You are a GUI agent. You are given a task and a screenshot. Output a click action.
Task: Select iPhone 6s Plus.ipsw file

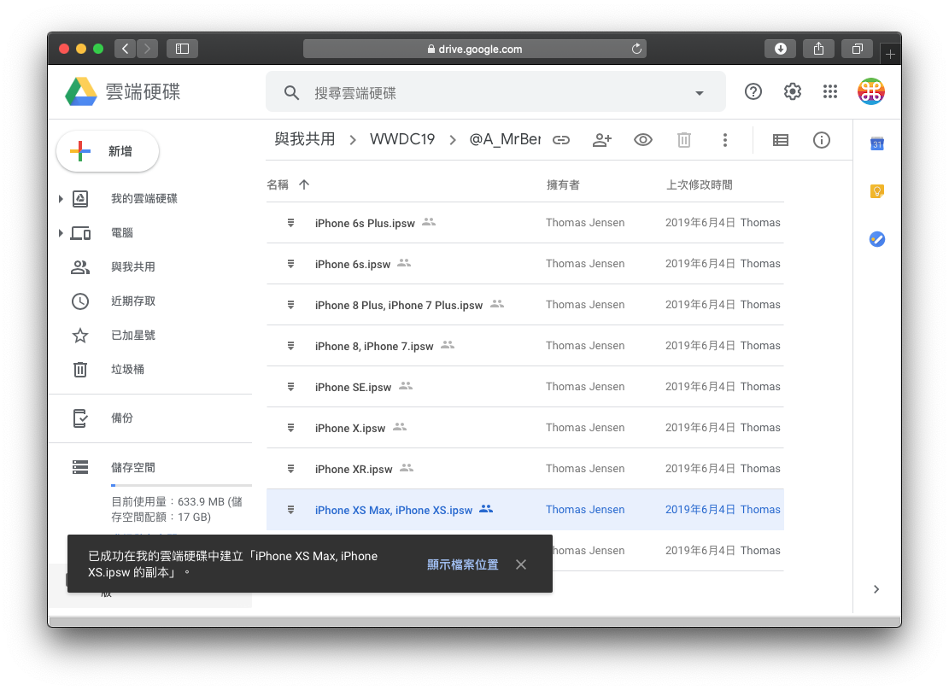click(524, 223)
